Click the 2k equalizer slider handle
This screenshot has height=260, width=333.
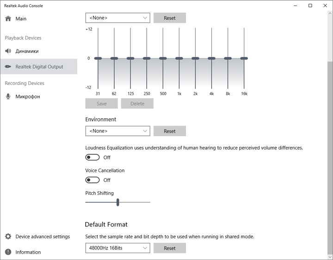click(x=195, y=58)
